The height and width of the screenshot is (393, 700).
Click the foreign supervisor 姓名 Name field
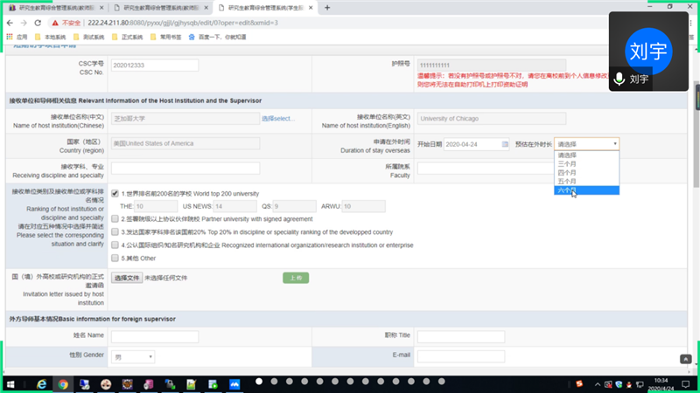(x=155, y=336)
